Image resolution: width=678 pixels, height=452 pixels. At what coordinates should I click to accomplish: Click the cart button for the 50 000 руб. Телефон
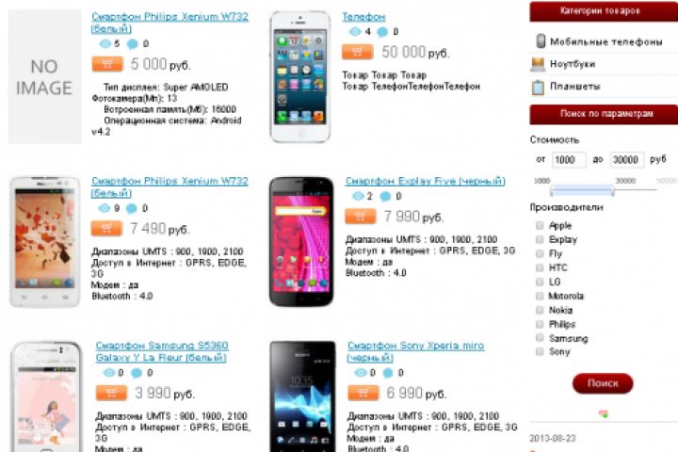click(357, 52)
